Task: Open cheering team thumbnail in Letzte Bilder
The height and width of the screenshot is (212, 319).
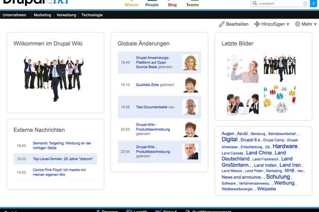Action: (x=280, y=68)
